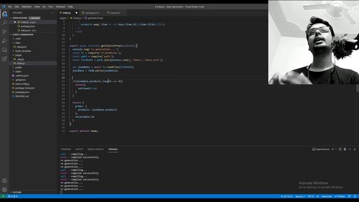The height and width of the screenshot is (202, 359).
Task: Open the Accounts icon in activity bar
Action: [4, 181]
